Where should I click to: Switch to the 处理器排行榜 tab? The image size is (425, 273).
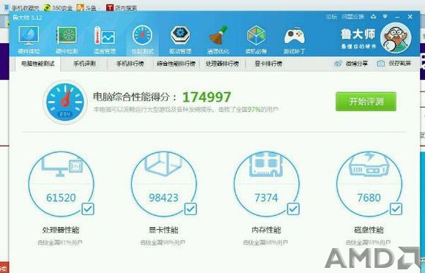pyautogui.click(x=222, y=64)
